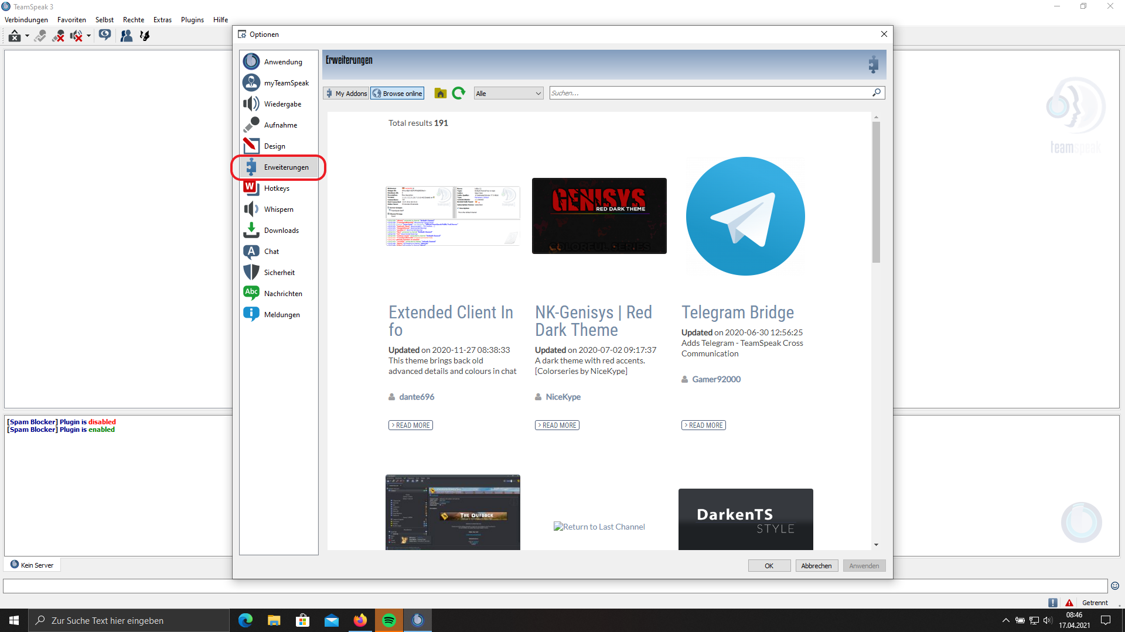Viewport: 1125px width, 632px height.
Task: Switch to the My Addons tab
Action: click(346, 93)
